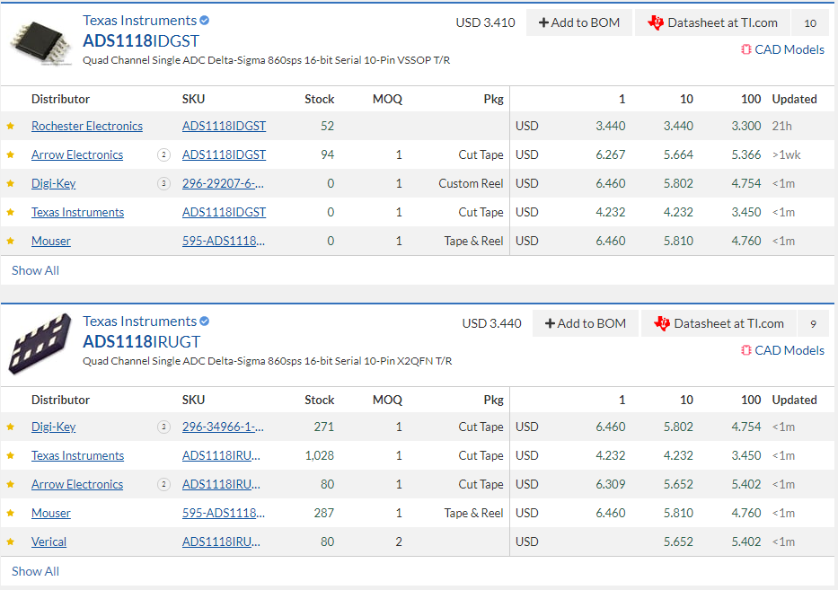Click Rochester's 3.300 price at quantity 100
838x590 pixels.
point(746,126)
